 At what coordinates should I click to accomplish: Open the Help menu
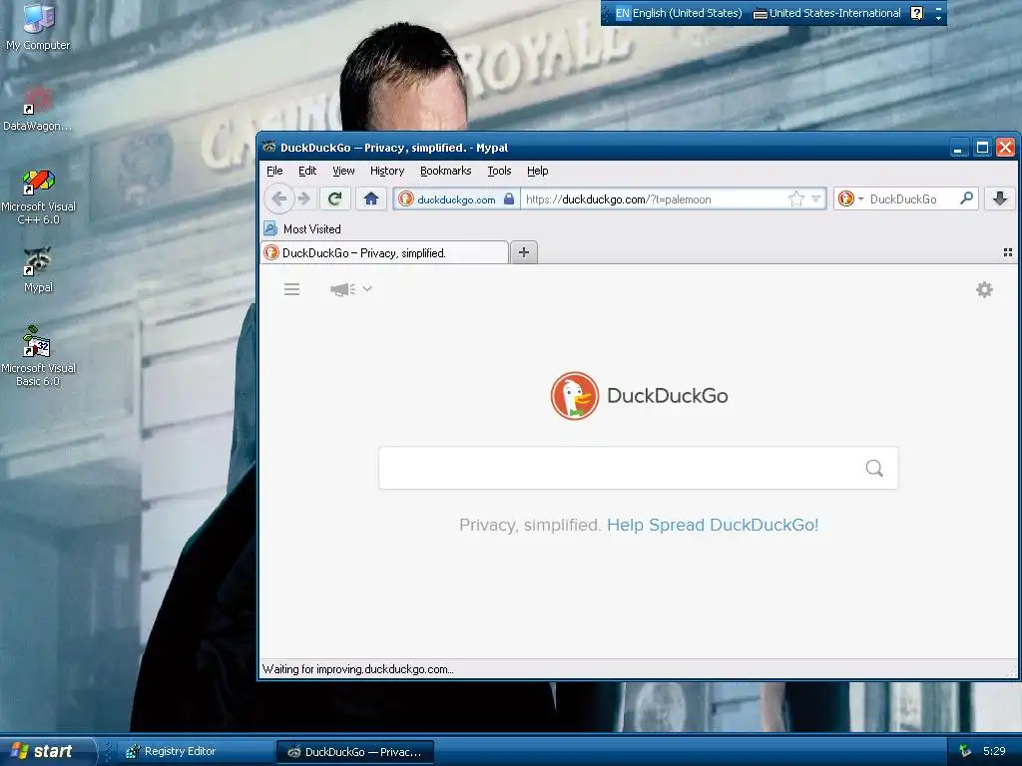pos(538,171)
